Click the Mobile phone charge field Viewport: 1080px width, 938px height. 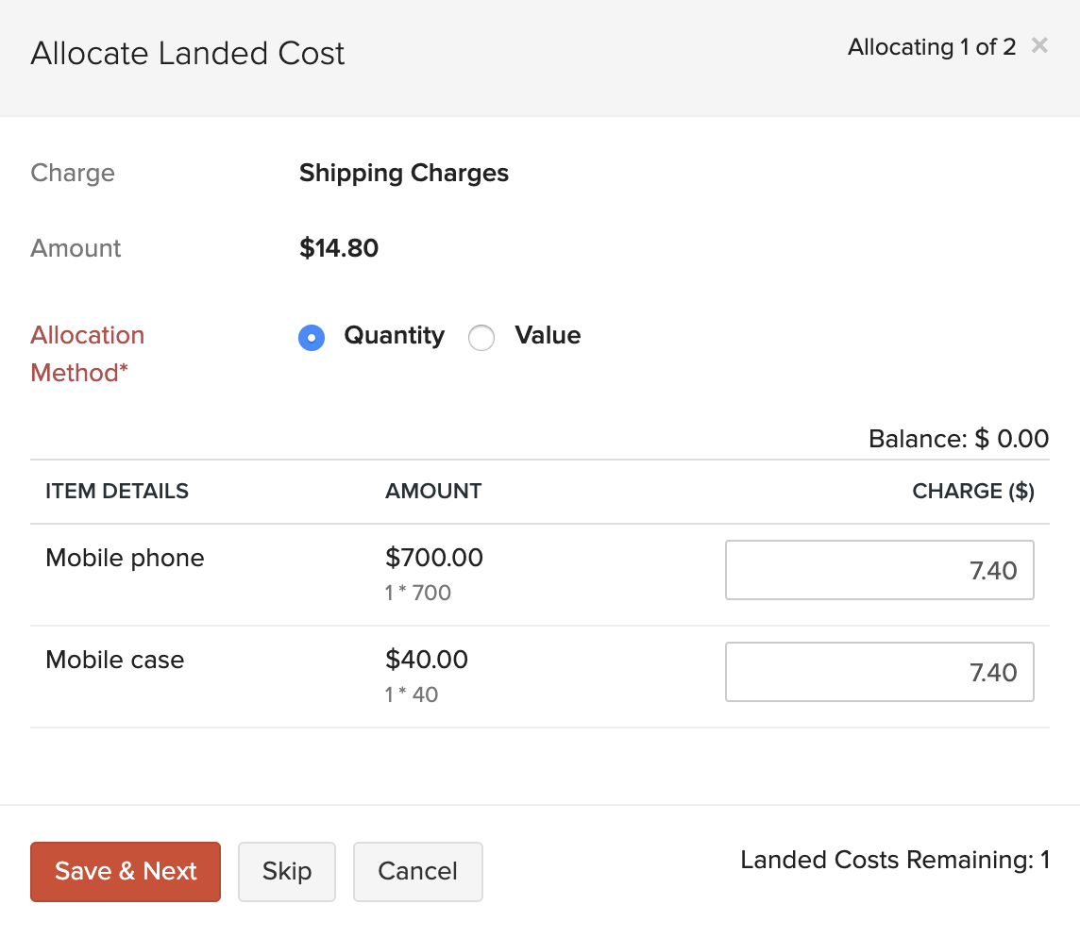(x=879, y=570)
